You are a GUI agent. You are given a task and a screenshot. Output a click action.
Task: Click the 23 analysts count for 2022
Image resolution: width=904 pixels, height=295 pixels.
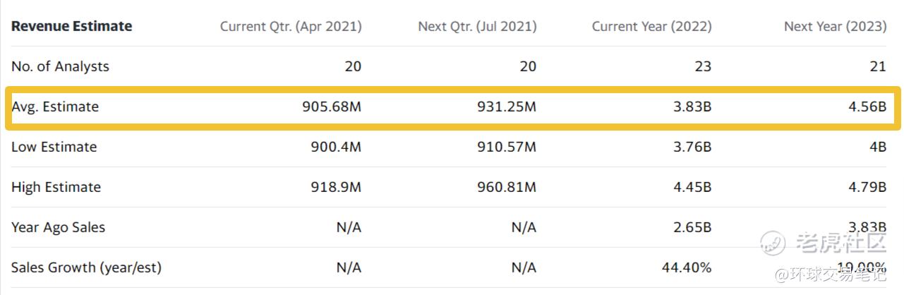tap(704, 66)
